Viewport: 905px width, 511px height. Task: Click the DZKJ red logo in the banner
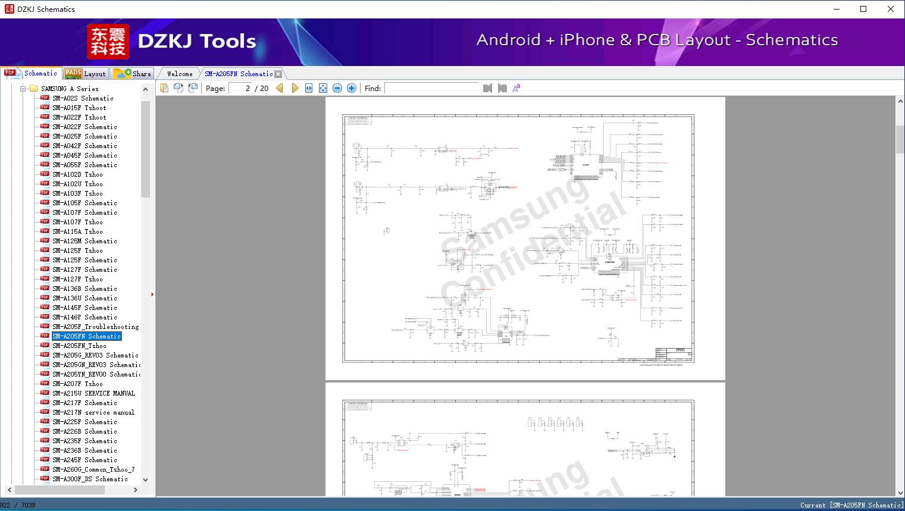tap(108, 42)
